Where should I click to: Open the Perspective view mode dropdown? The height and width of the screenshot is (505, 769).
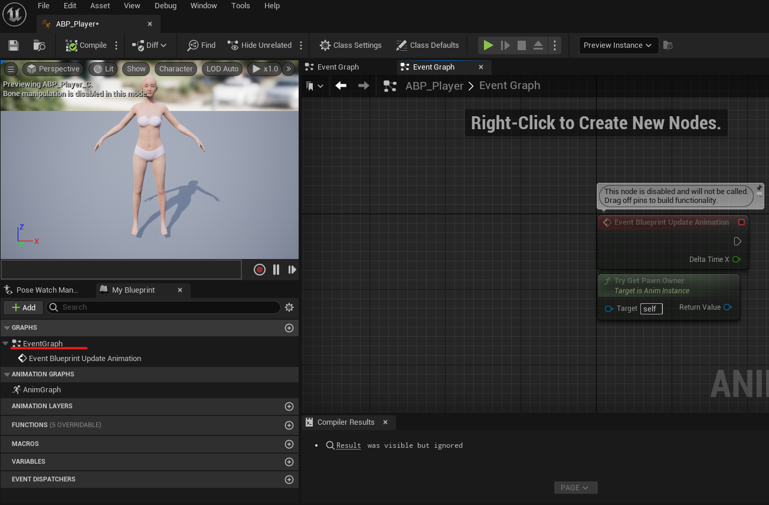pos(53,69)
